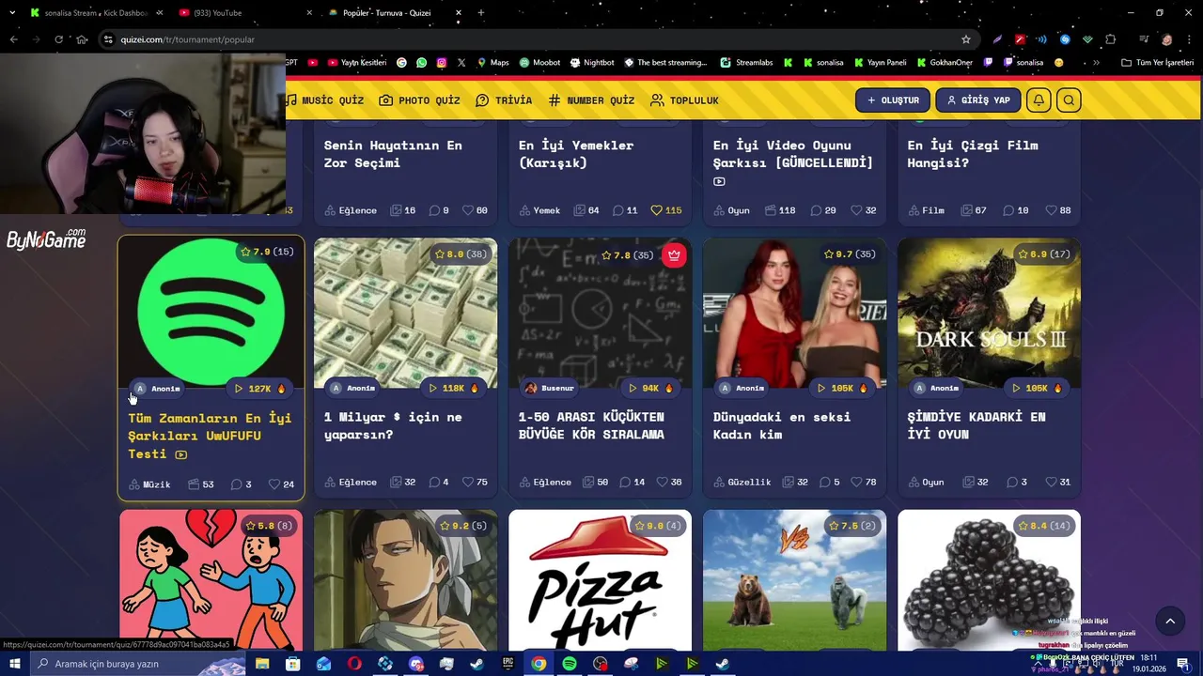The height and width of the screenshot is (676, 1203).
Task: Open 'En İyi Çizgi Film Hangisi?' quiz title
Action: (973, 154)
